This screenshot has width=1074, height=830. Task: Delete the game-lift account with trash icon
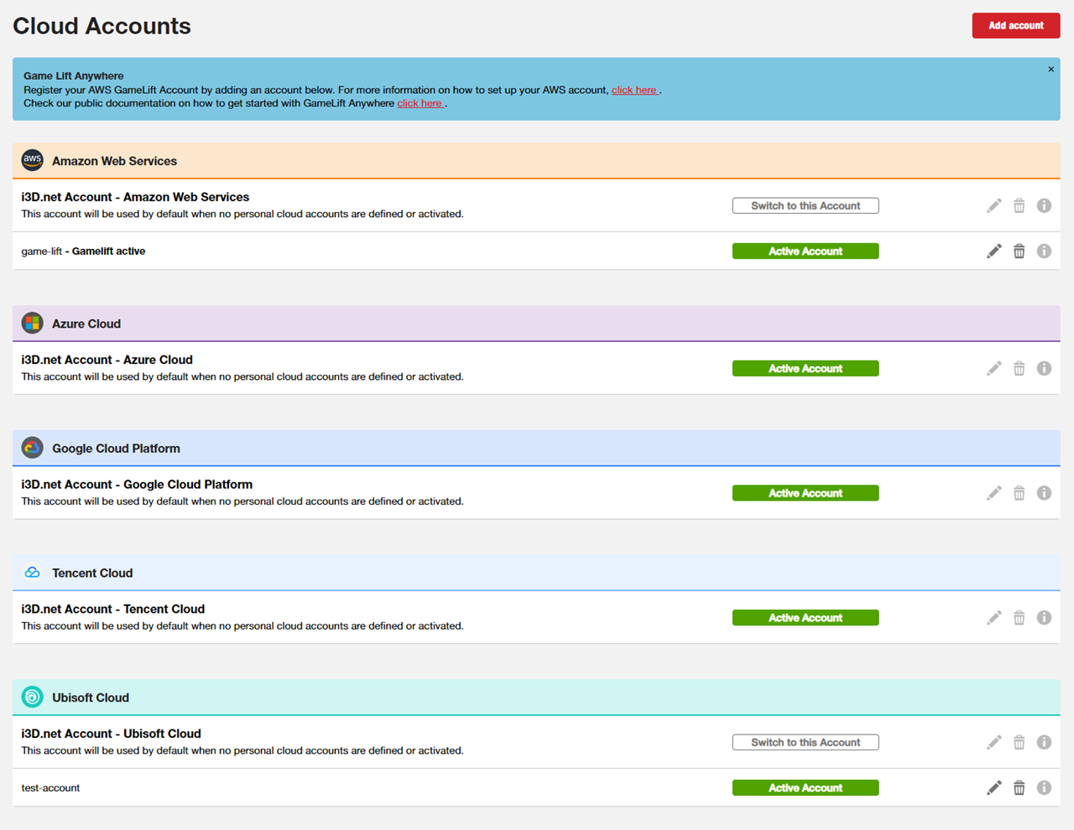tap(1019, 251)
